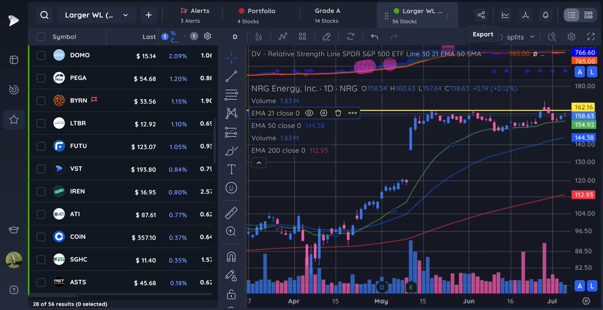
Task: Sort by the Symbol column header
Action: coord(64,37)
